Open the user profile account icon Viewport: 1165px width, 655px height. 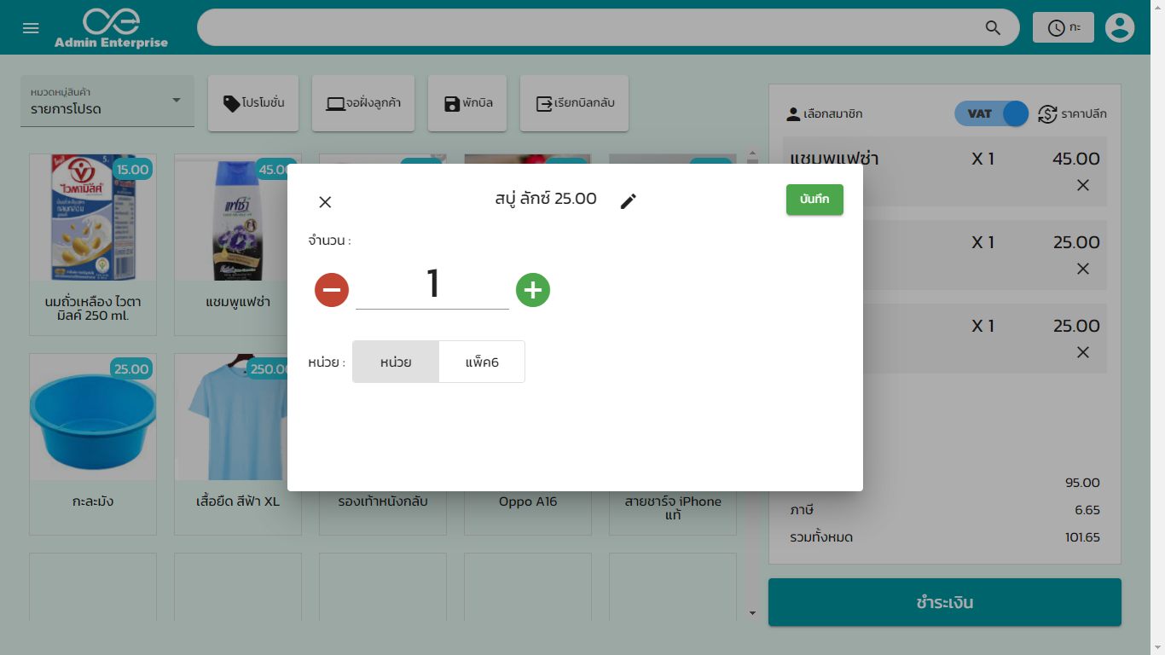1120,26
